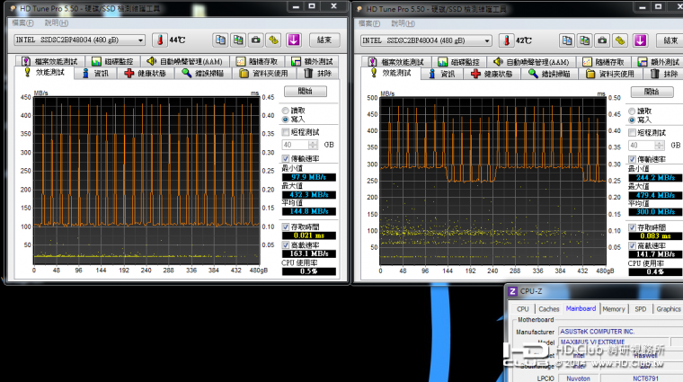Click the CPU-Z title bar icon
683x382 pixels.
pyautogui.click(x=512, y=291)
